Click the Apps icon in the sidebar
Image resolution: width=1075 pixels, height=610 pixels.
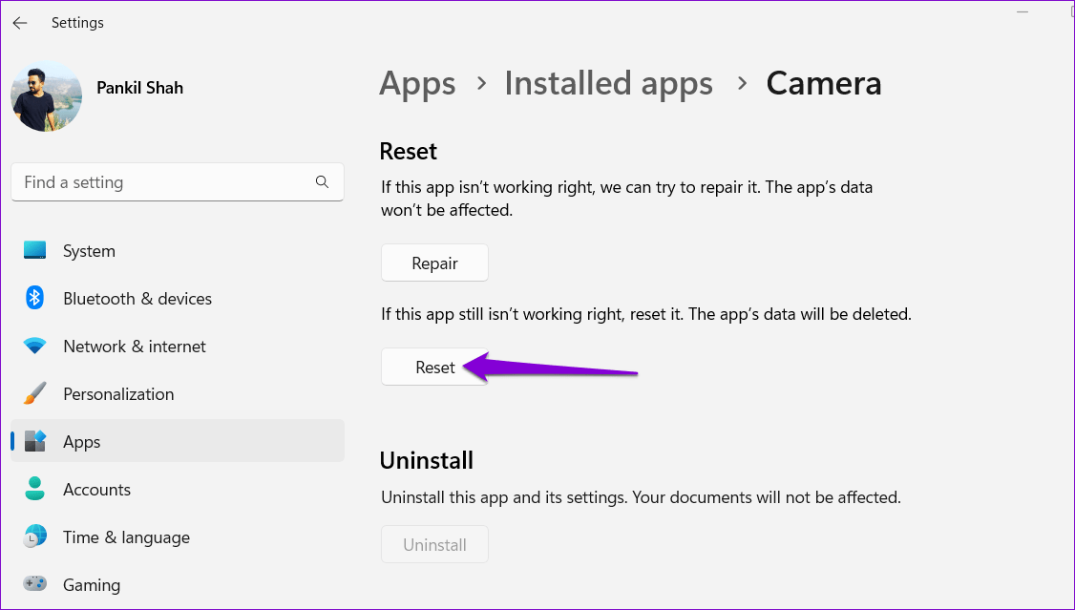click(x=34, y=441)
